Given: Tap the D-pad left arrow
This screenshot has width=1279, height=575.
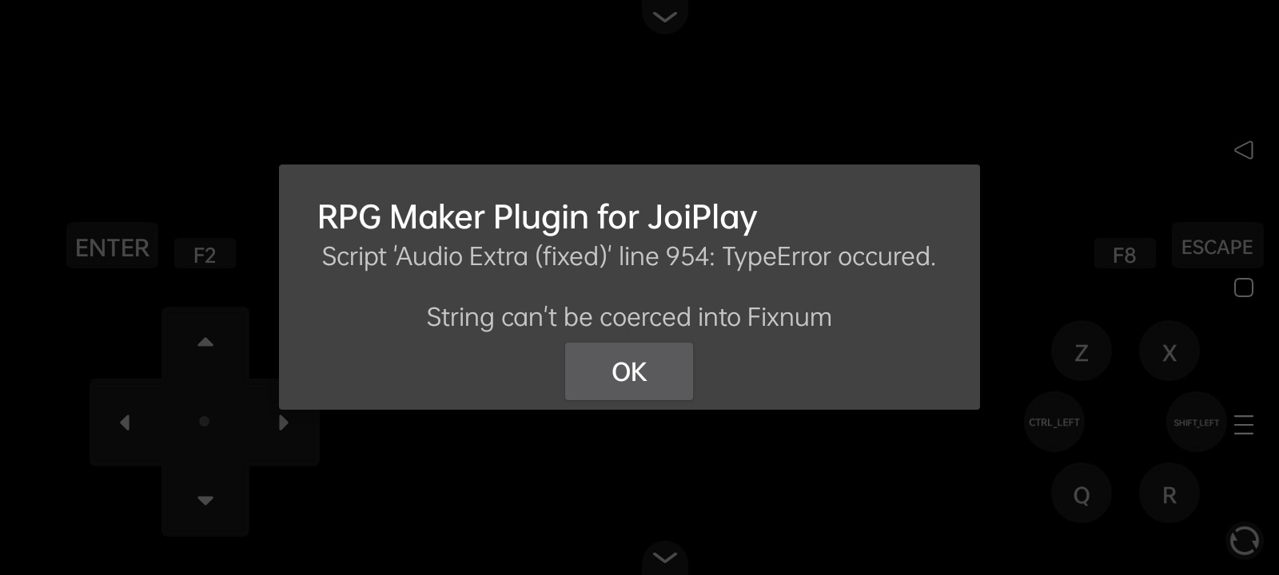Looking at the screenshot, I should (x=125, y=422).
